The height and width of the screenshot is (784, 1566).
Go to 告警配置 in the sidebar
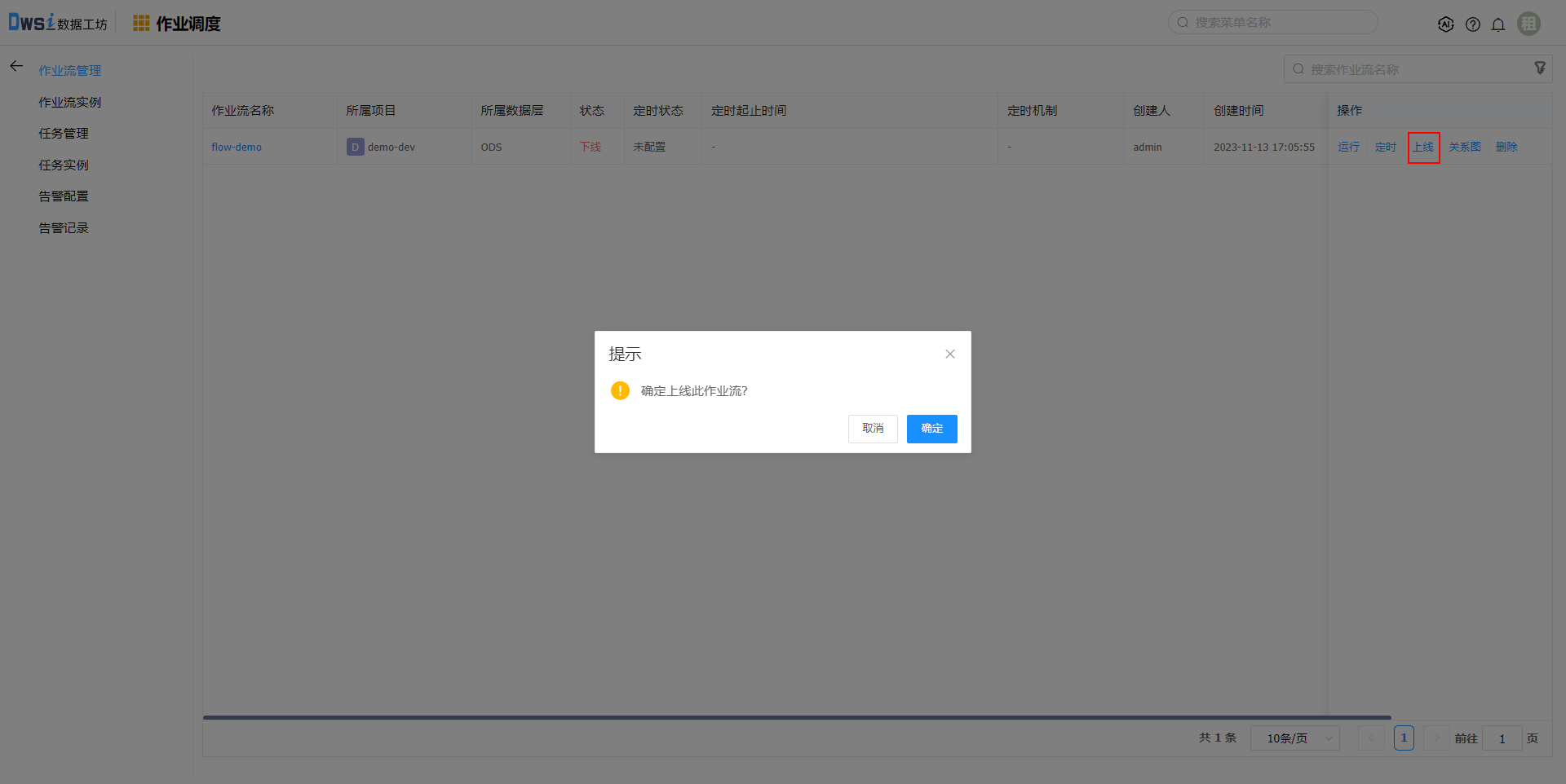click(64, 196)
